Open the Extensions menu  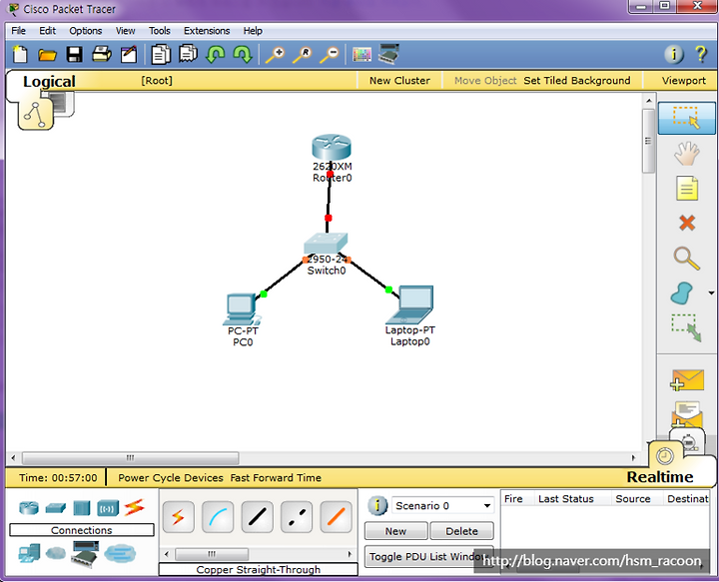tap(207, 31)
